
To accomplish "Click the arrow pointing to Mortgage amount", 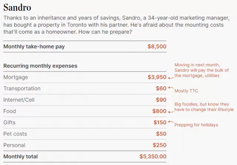I will 171,78.
